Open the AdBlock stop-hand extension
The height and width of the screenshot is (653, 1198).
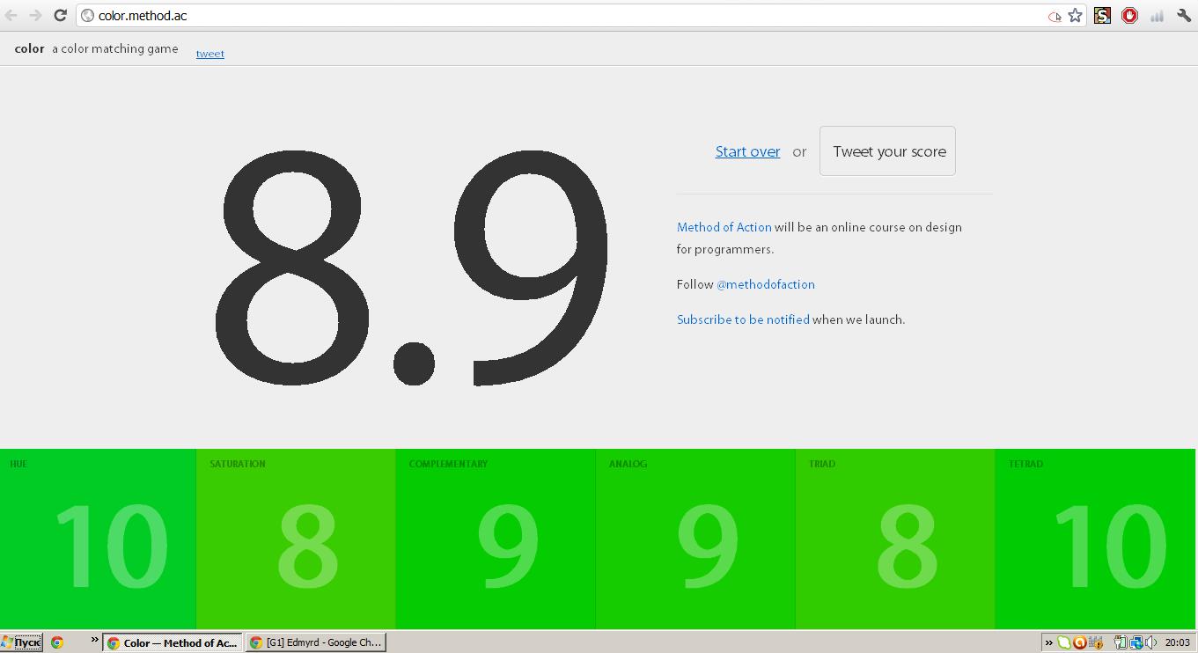pos(1129,16)
